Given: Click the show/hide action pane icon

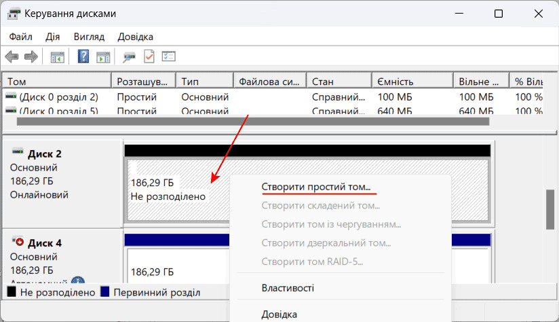Looking at the screenshot, I should [x=103, y=56].
